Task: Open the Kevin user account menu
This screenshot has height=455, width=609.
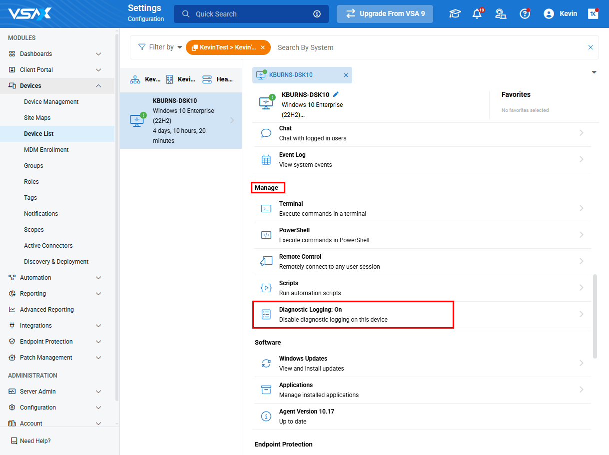Action: (x=560, y=13)
